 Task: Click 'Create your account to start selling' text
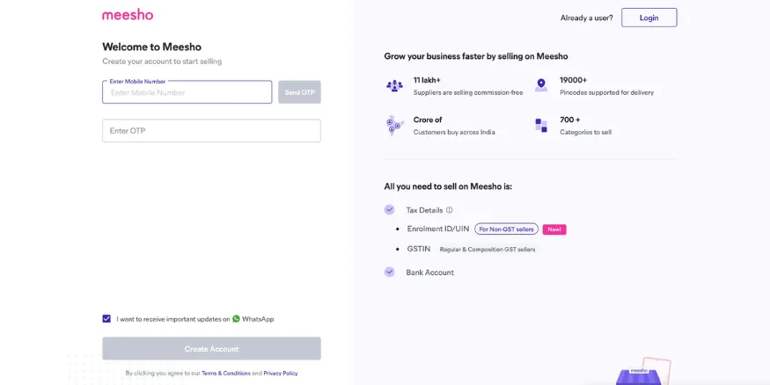pyautogui.click(x=162, y=62)
